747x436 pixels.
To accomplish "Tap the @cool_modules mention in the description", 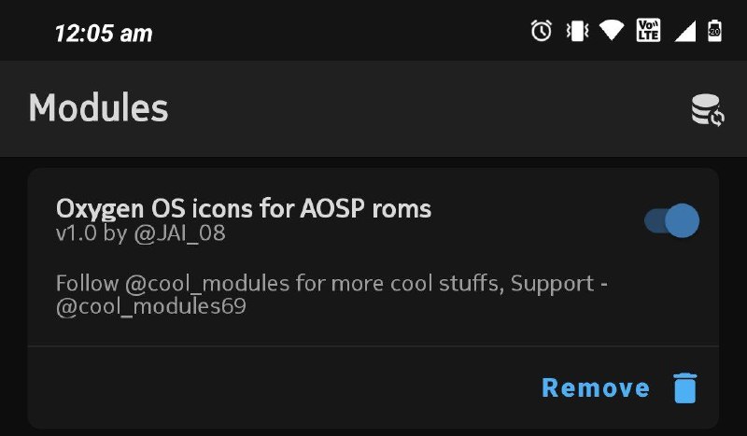I will point(207,284).
